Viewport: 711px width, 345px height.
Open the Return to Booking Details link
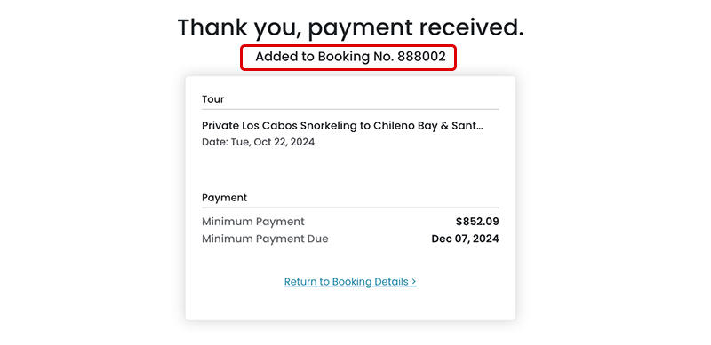(x=350, y=282)
